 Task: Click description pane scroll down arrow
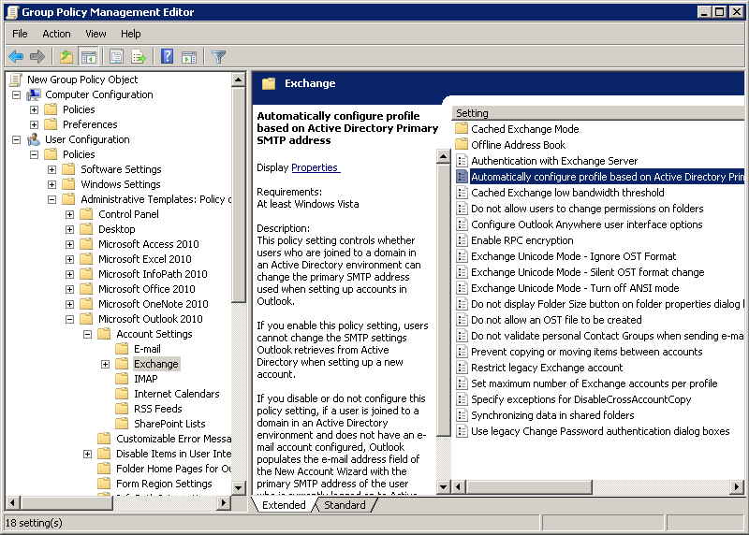[443, 487]
